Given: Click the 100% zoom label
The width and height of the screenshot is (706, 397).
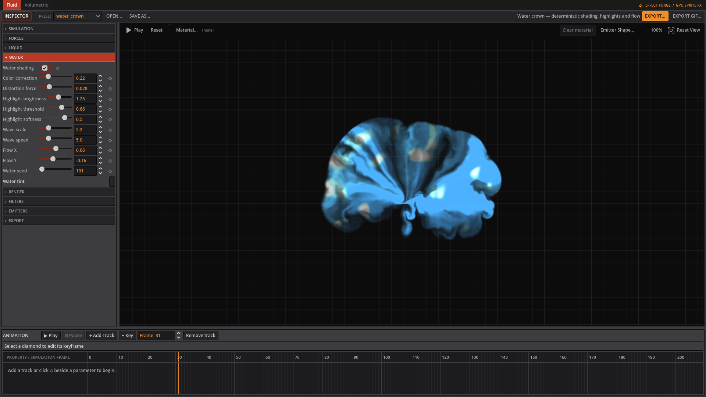Looking at the screenshot, I should [656, 30].
